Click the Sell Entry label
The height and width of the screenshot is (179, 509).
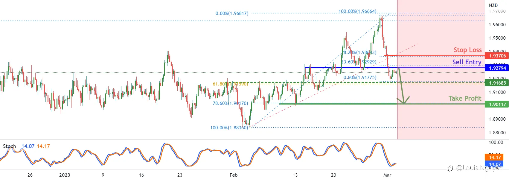[x=467, y=62]
